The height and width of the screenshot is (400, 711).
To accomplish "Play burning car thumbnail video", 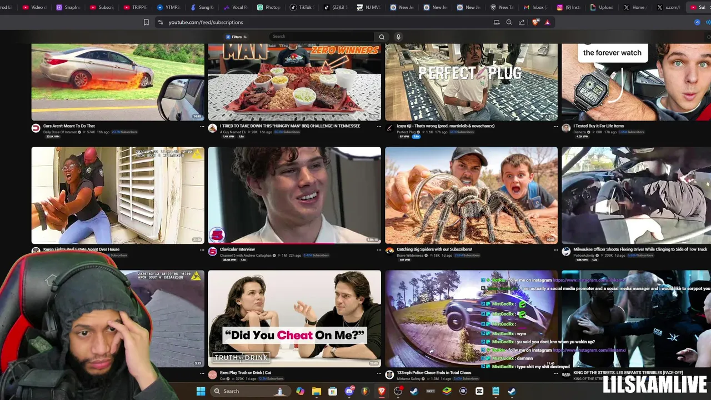I will pyautogui.click(x=118, y=82).
